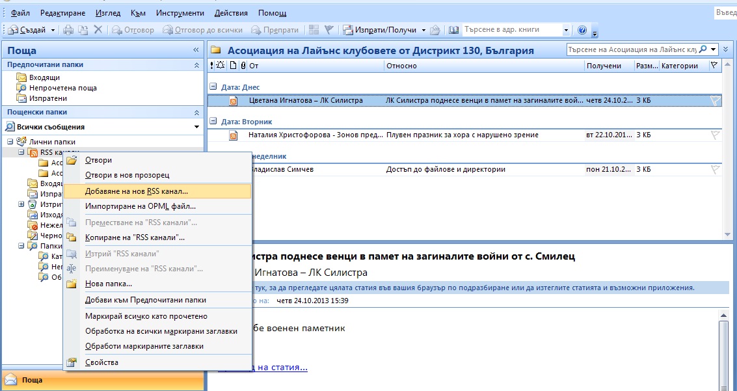Click the flag icon on Наталия Христофорова message
Image resolution: width=737 pixels, height=391 pixels.
point(715,135)
